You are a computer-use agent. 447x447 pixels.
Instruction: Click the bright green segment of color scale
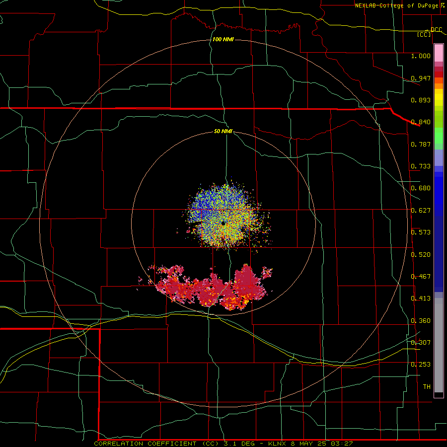(x=439, y=136)
